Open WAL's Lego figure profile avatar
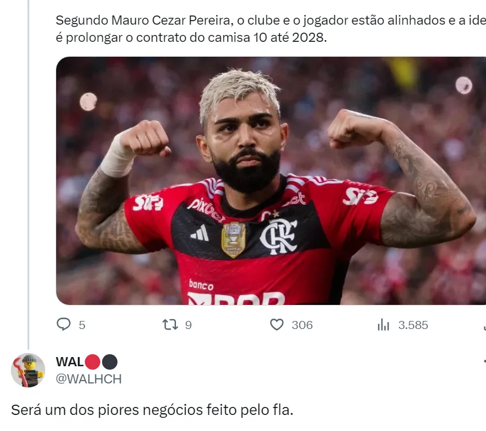 click(x=28, y=370)
